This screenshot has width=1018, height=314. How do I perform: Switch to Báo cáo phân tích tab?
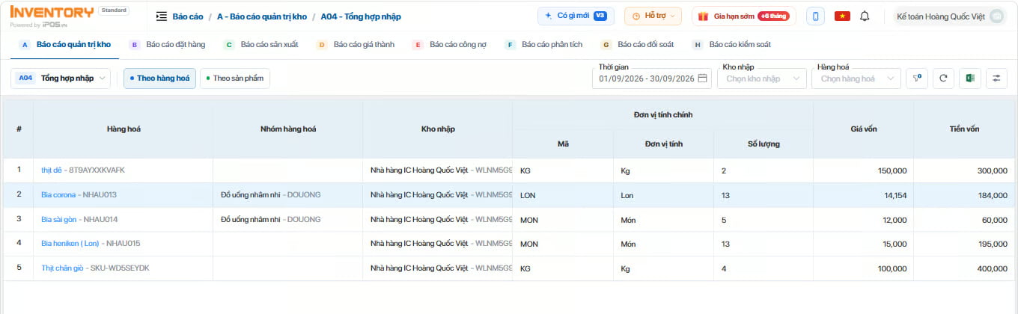[543, 45]
